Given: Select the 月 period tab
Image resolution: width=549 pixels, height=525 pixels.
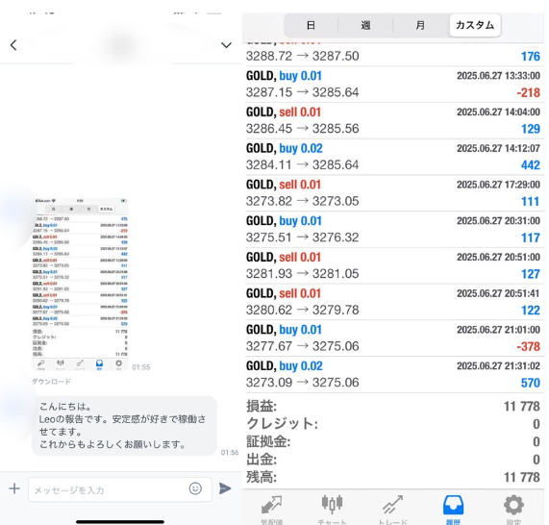Looking at the screenshot, I should tap(420, 25).
